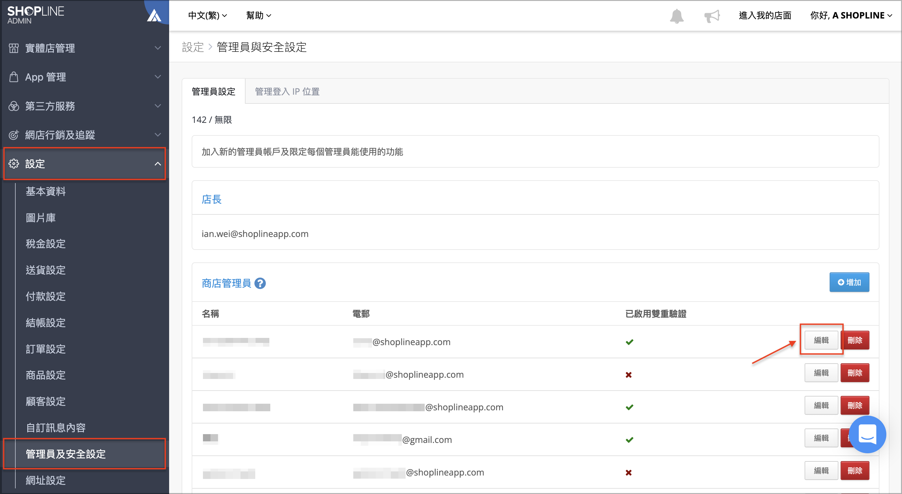Click 編輯 in the first admin row
The height and width of the screenshot is (494, 902).
click(x=821, y=340)
